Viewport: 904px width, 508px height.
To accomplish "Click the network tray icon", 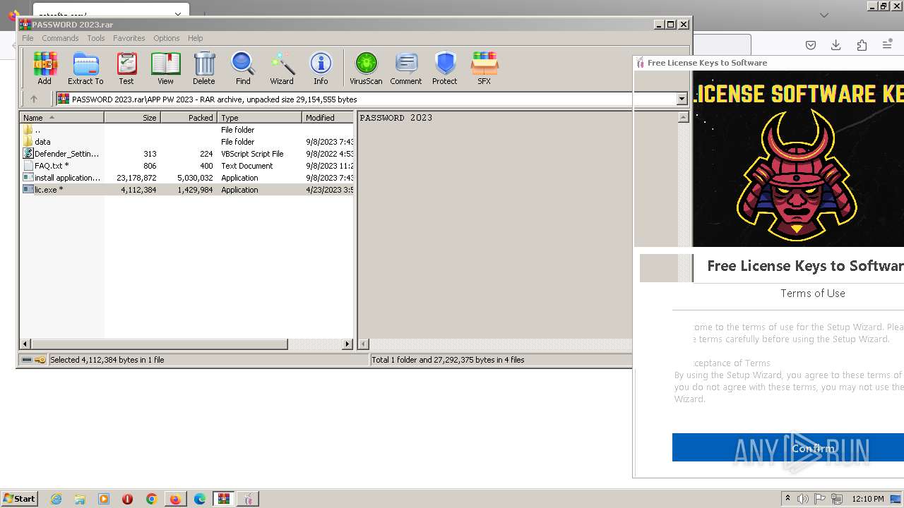I will click(838, 499).
